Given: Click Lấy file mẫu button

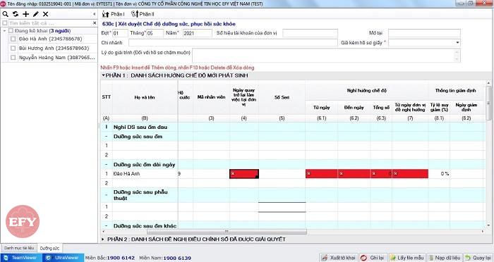Looking at the screenshot, I should [407, 258].
